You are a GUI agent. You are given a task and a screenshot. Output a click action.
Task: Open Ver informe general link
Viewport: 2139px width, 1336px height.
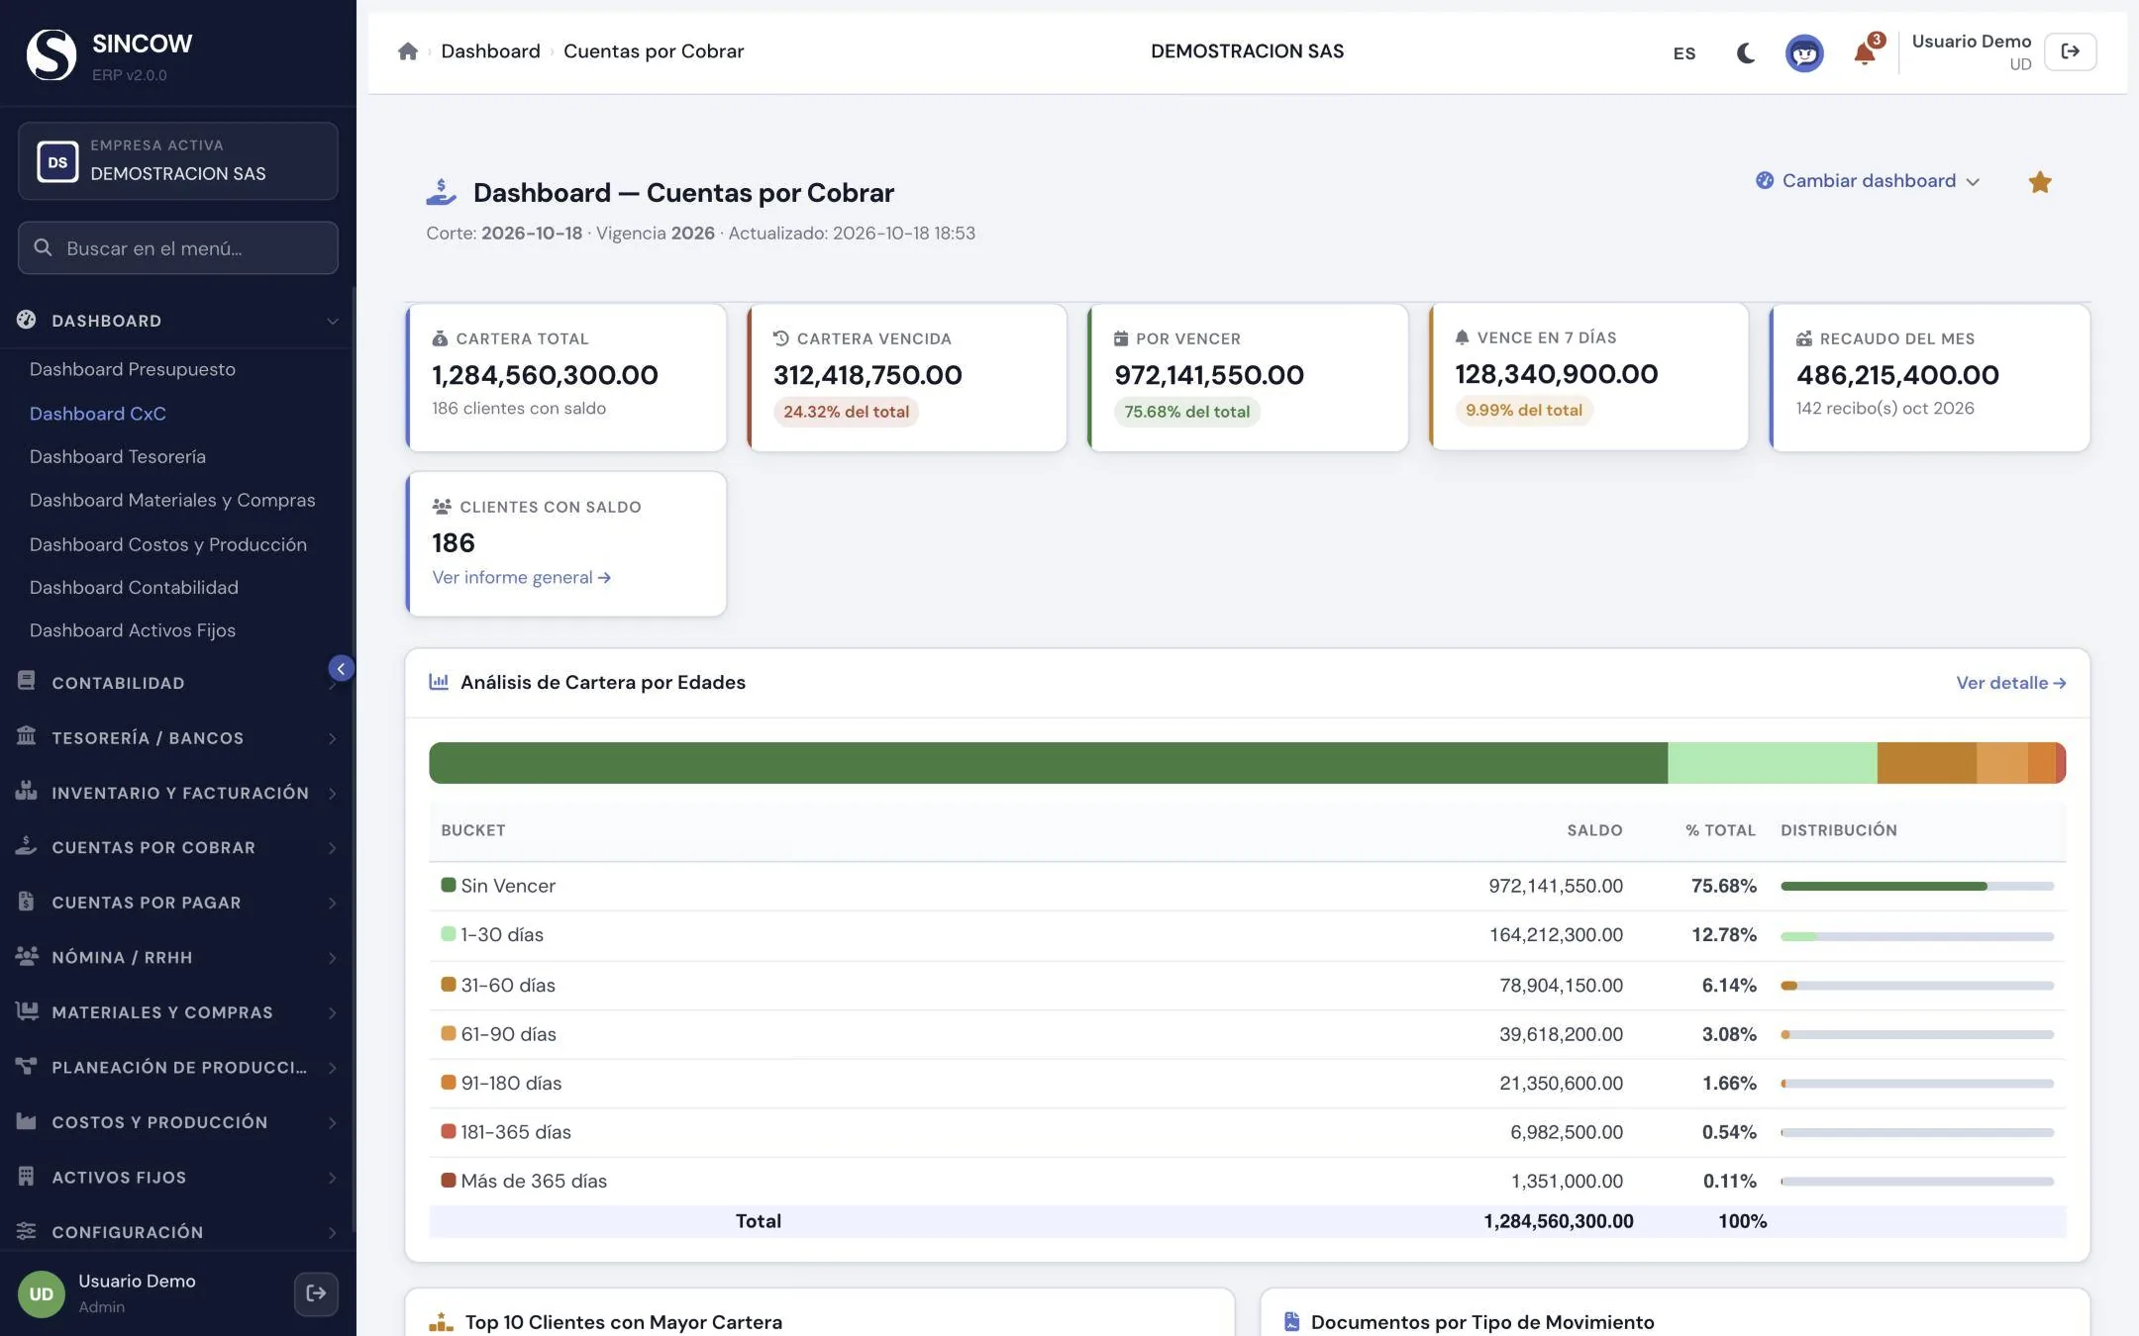click(521, 577)
